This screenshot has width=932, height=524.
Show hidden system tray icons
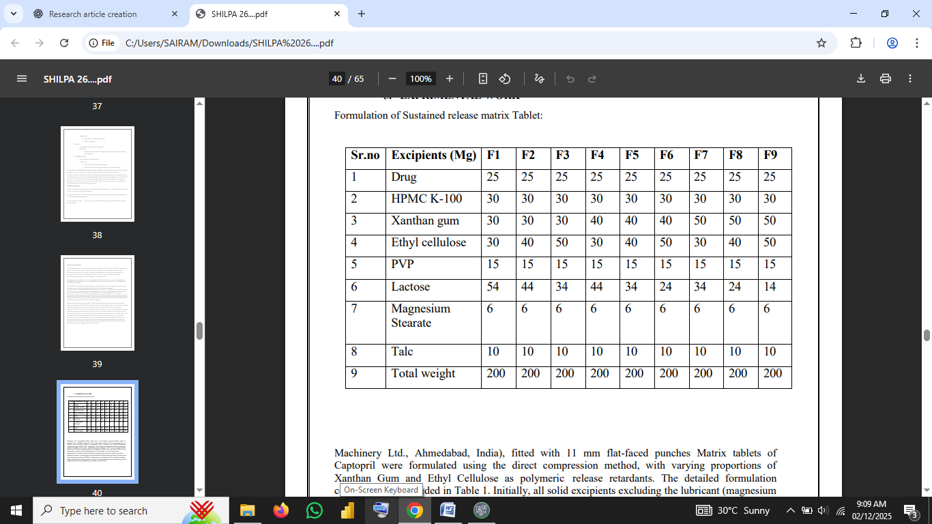tap(790, 510)
